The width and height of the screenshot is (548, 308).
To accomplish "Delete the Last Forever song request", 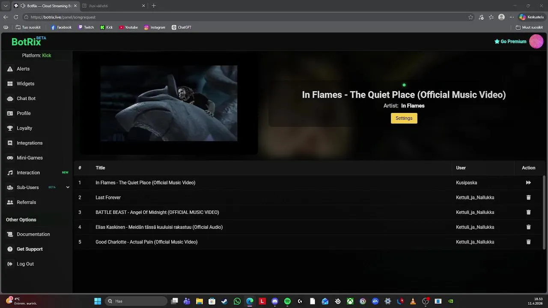I will click(x=528, y=198).
